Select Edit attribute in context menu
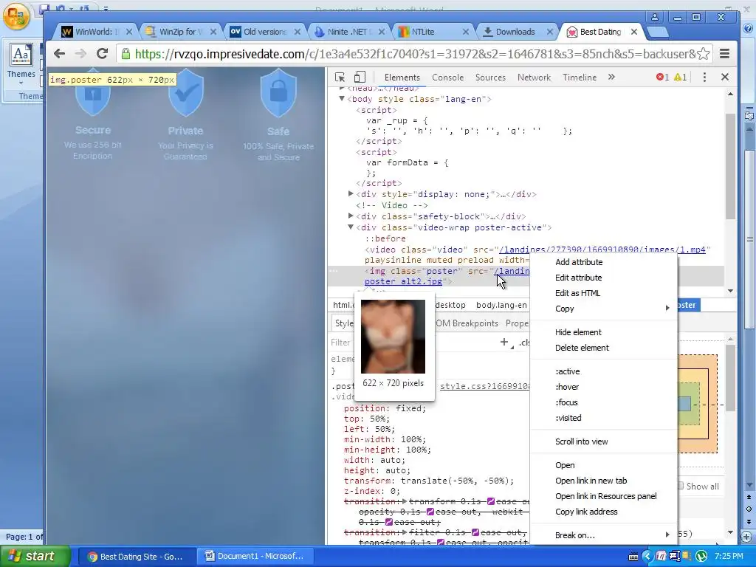 click(x=604, y=278)
